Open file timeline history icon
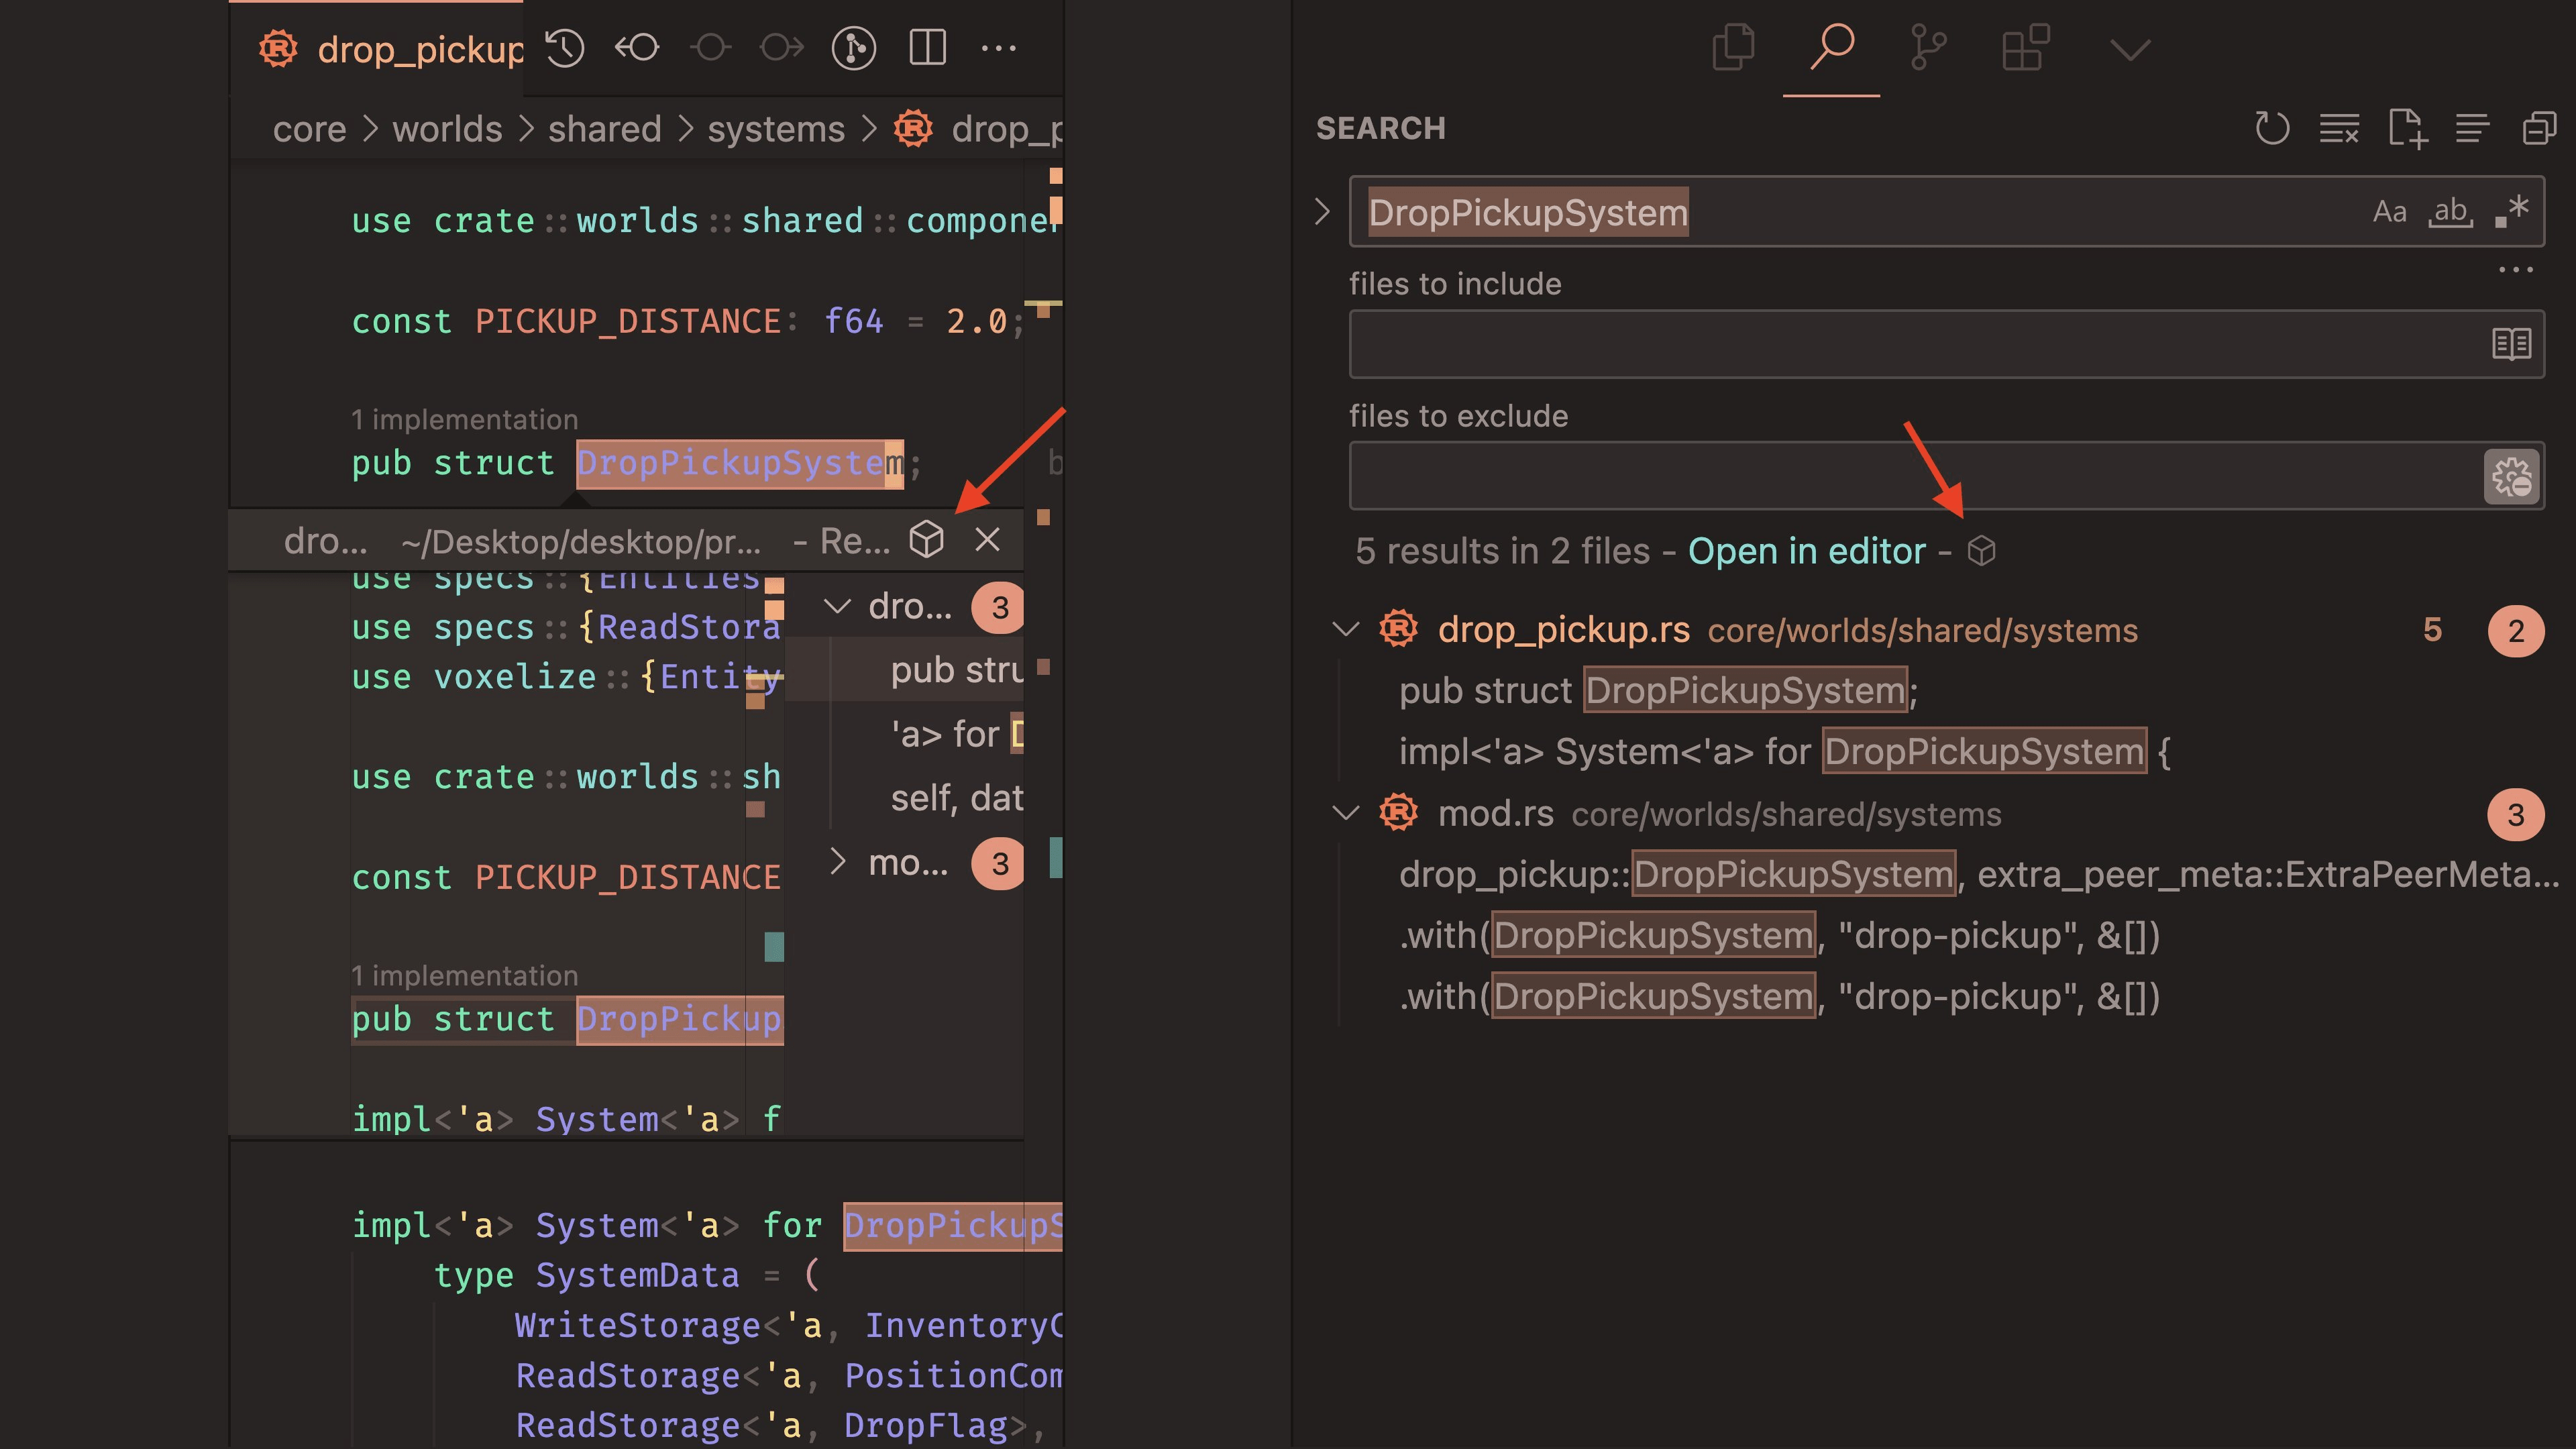Screen dimensions: 2576x1449 click(565, 48)
